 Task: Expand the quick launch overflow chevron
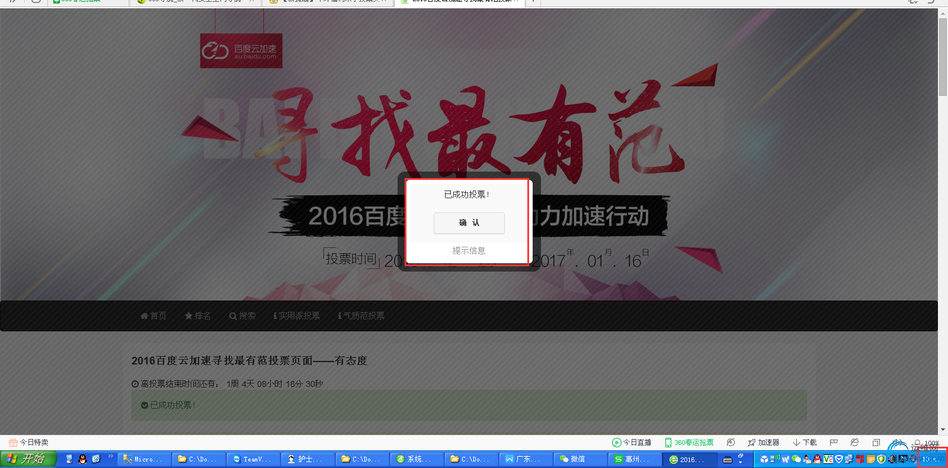tap(110, 457)
